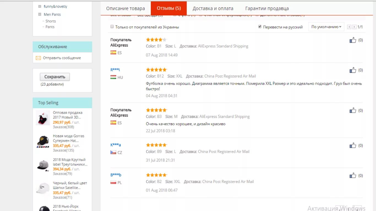Open the funny&novetly category link
Viewport: 376px width, 211px height.
coord(55,6)
